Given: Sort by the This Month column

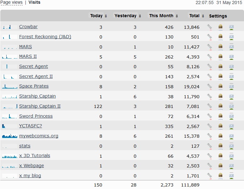Looking at the screenshot, I should 163,16.
